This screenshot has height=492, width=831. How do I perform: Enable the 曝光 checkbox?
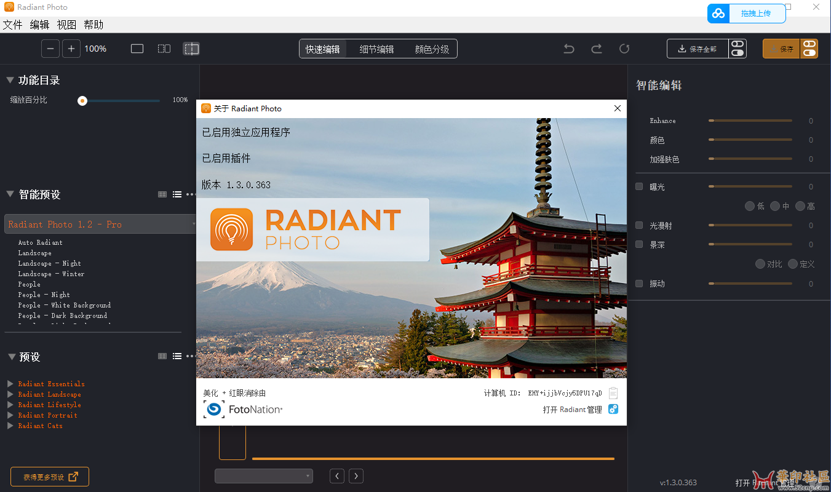(x=639, y=186)
